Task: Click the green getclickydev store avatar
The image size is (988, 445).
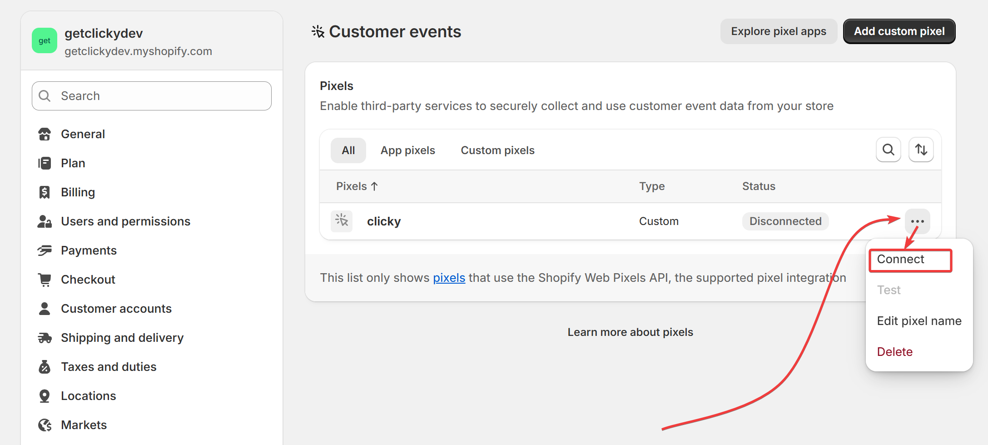Action: tap(45, 40)
